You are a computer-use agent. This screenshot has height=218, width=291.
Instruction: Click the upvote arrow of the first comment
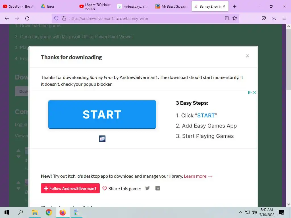18,150
